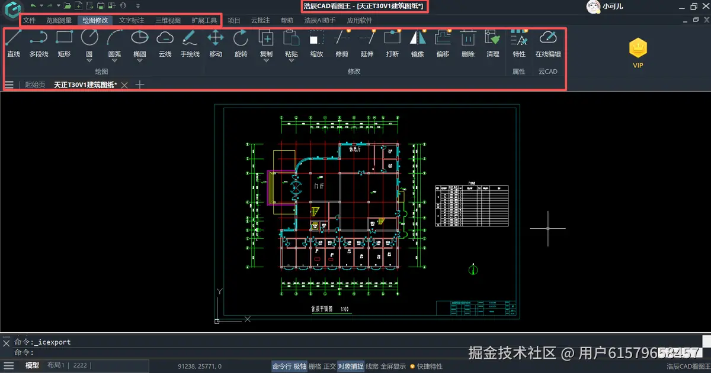Toggle 极轴 polar tracking

[300, 366]
